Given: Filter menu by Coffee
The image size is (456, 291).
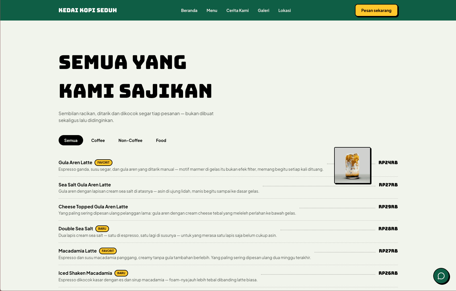Looking at the screenshot, I should (x=98, y=140).
